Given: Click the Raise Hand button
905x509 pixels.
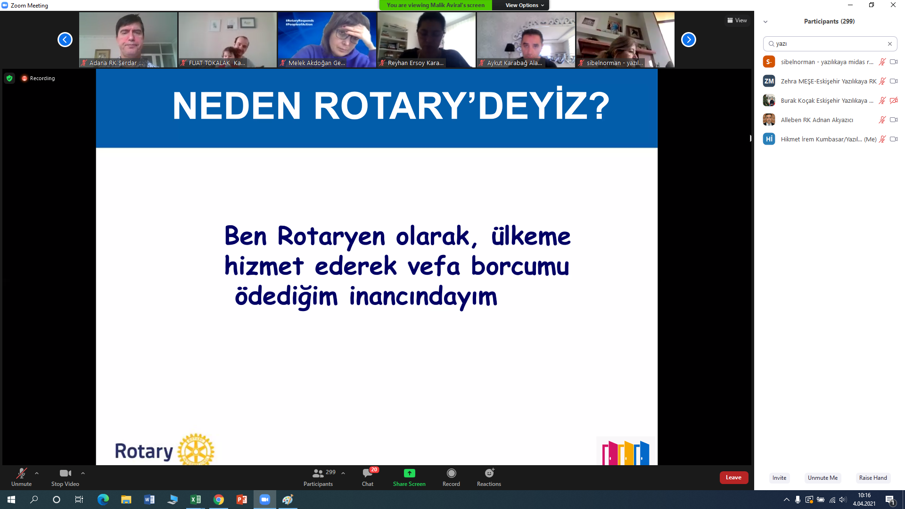Looking at the screenshot, I should click(873, 478).
